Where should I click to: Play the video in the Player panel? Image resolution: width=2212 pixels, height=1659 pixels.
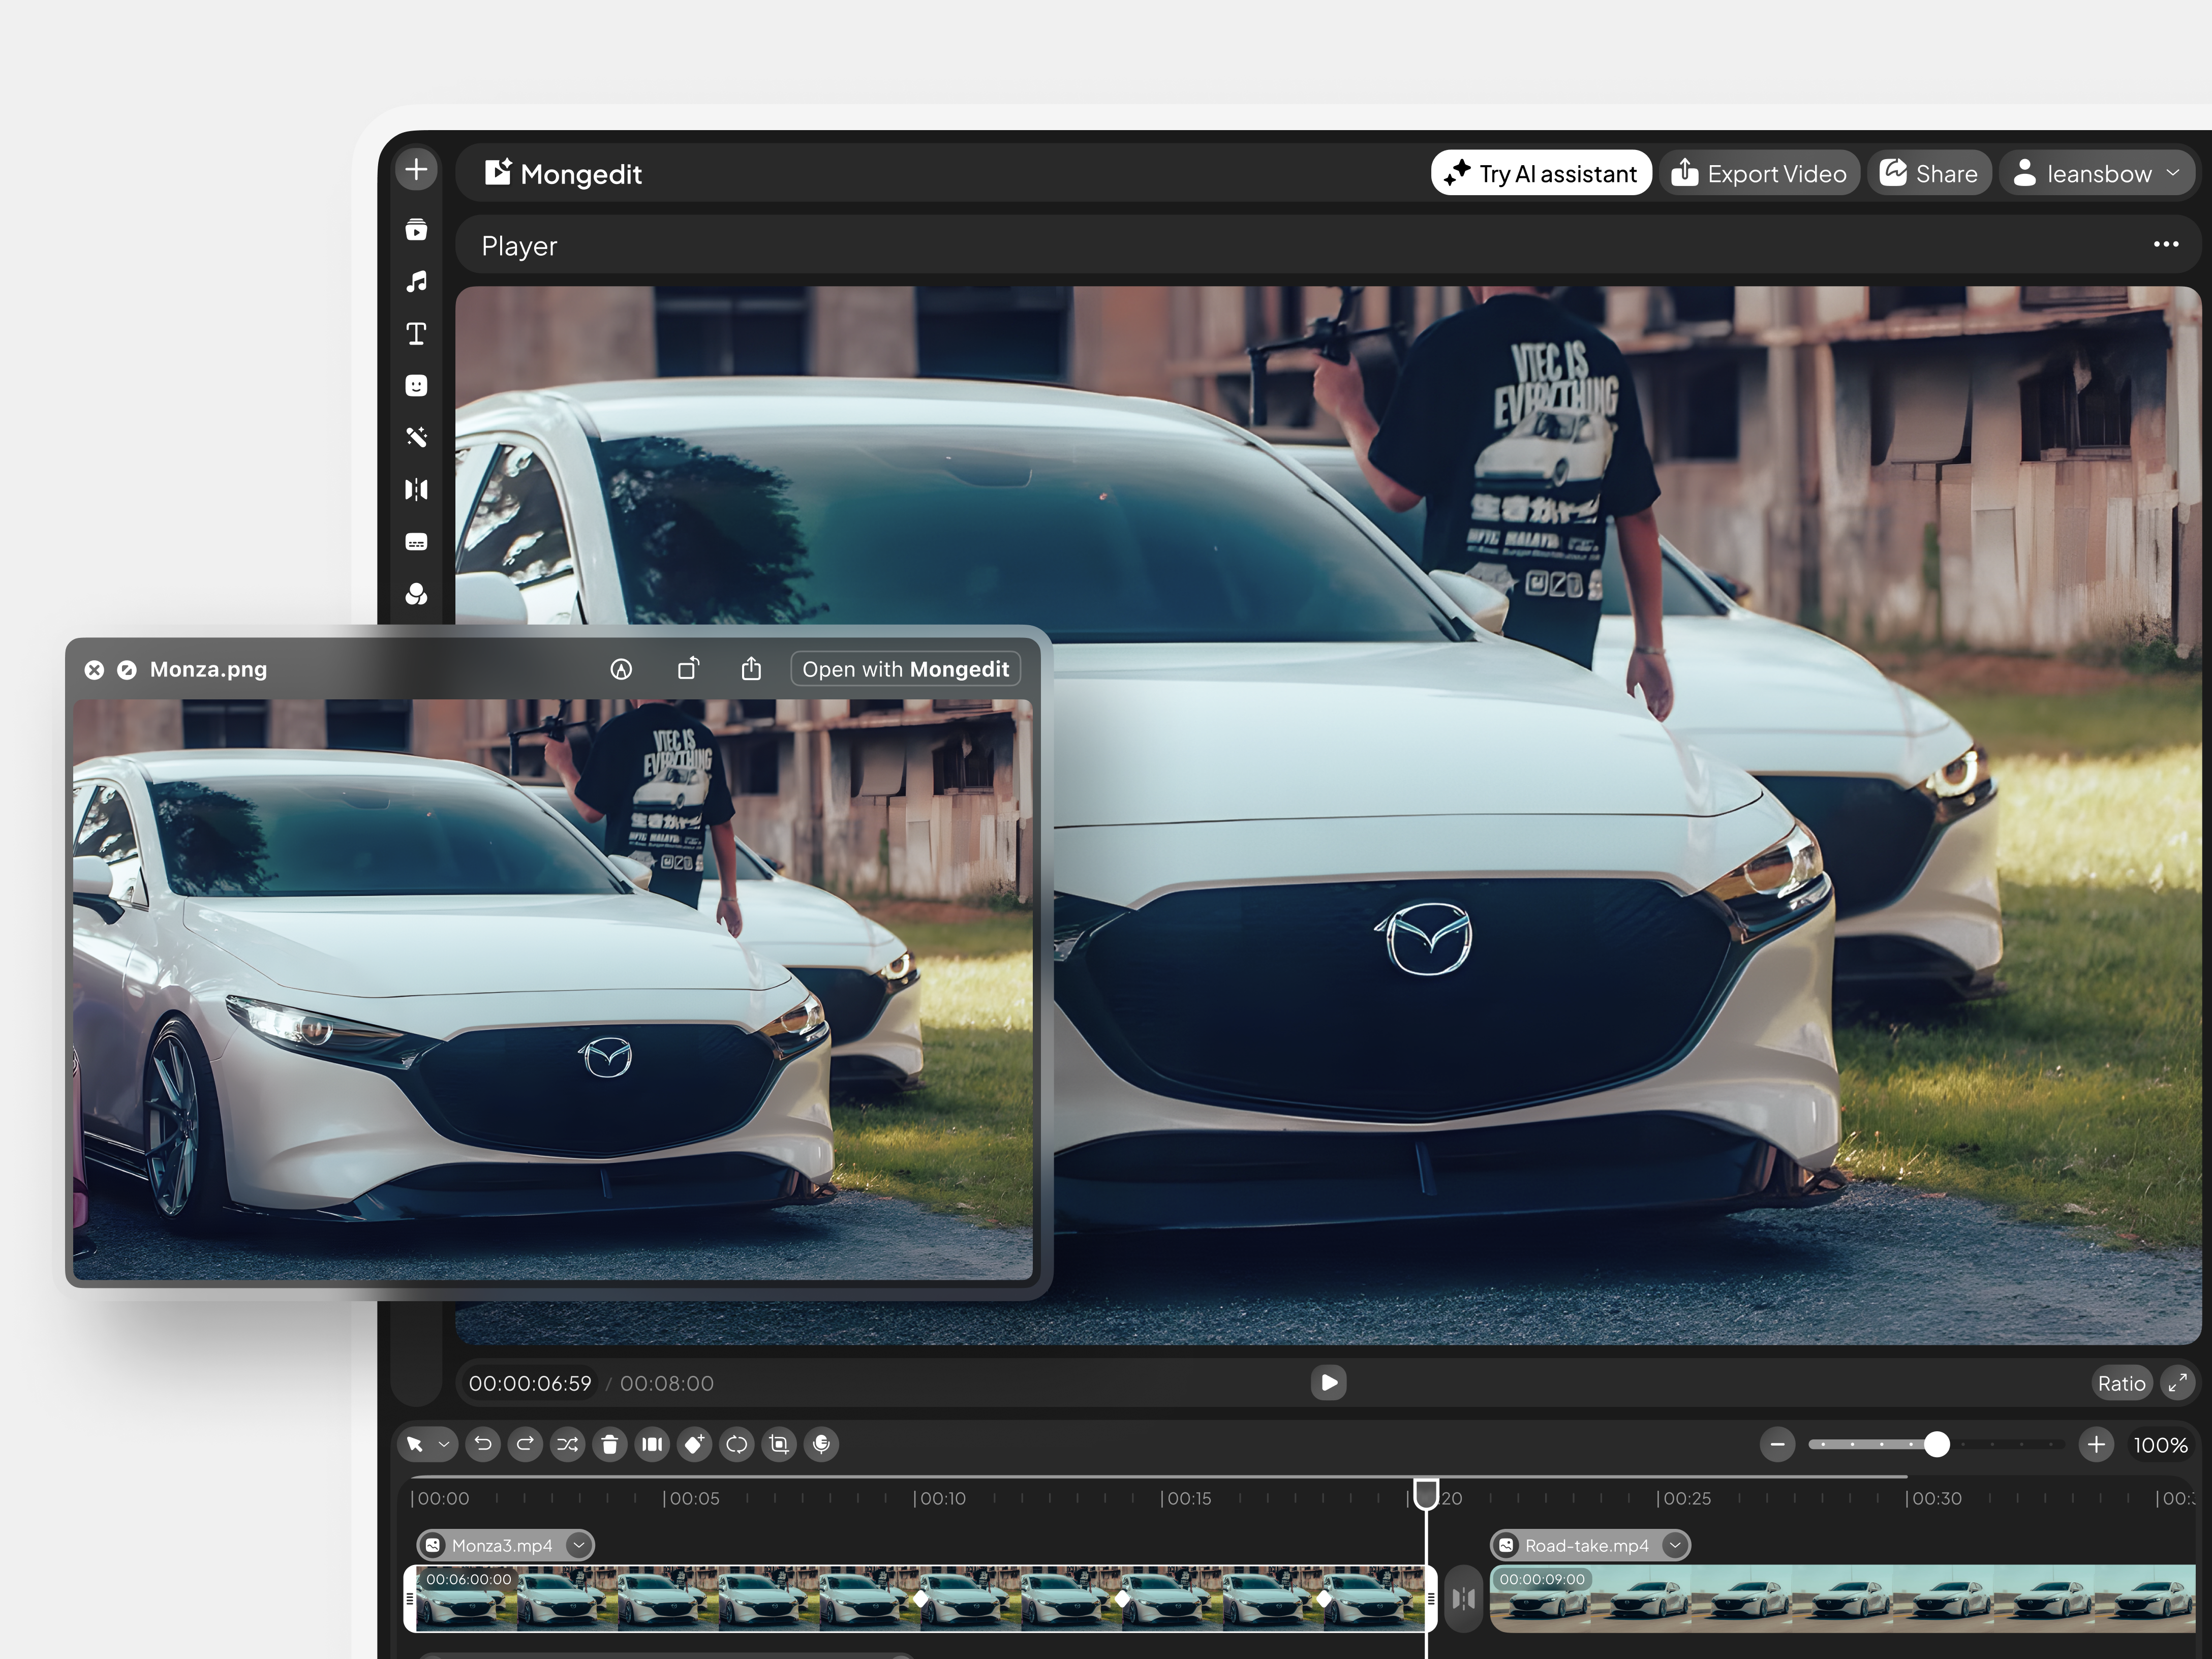(x=1328, y=1383)
